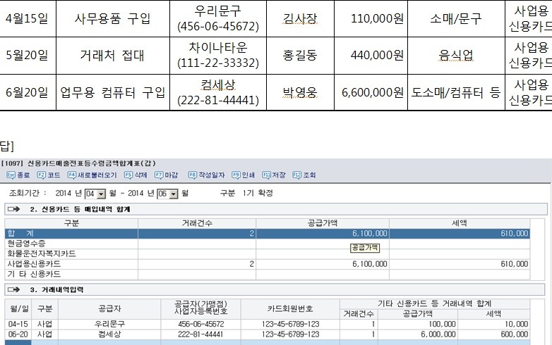This screenshot has height=345, width=552.
Task: Click supply amount 100,000 in transaction list
Action: tap(442, 324)
